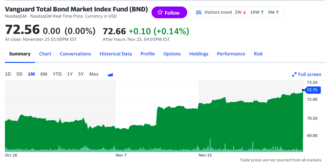Select the 5D chart range
This screenshot has width=325, height=164.
pos(19,74)
